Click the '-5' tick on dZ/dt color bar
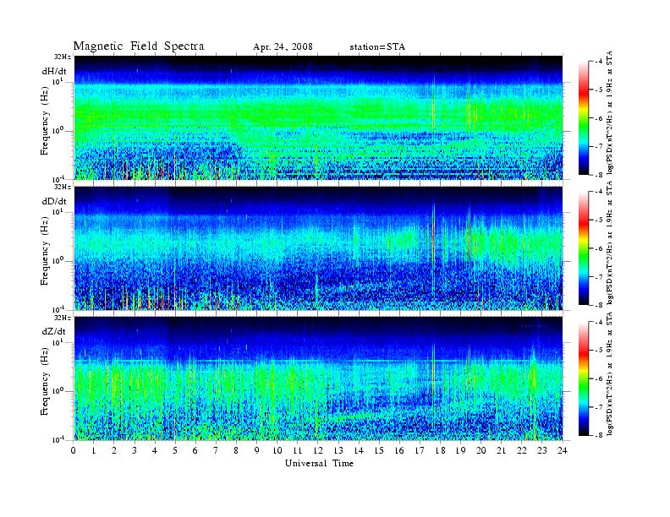Image resolution: width=670 pixels, height=517 pixels. pos(599,350)
